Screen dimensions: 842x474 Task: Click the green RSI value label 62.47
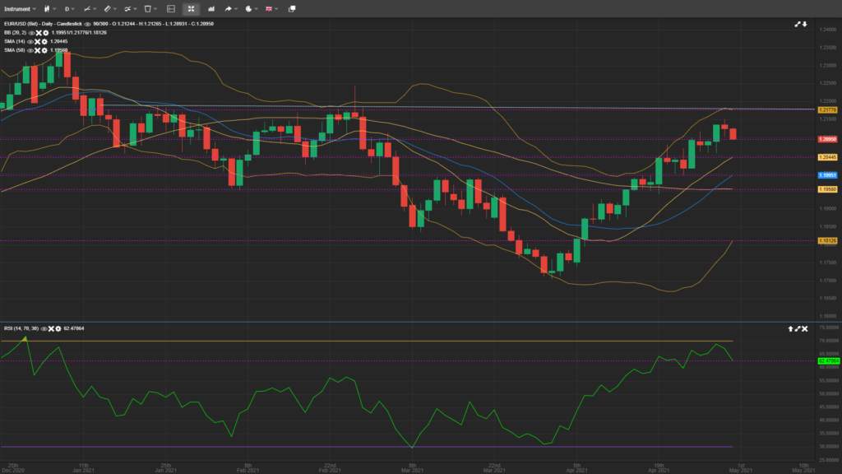click(x=828, y=360)
